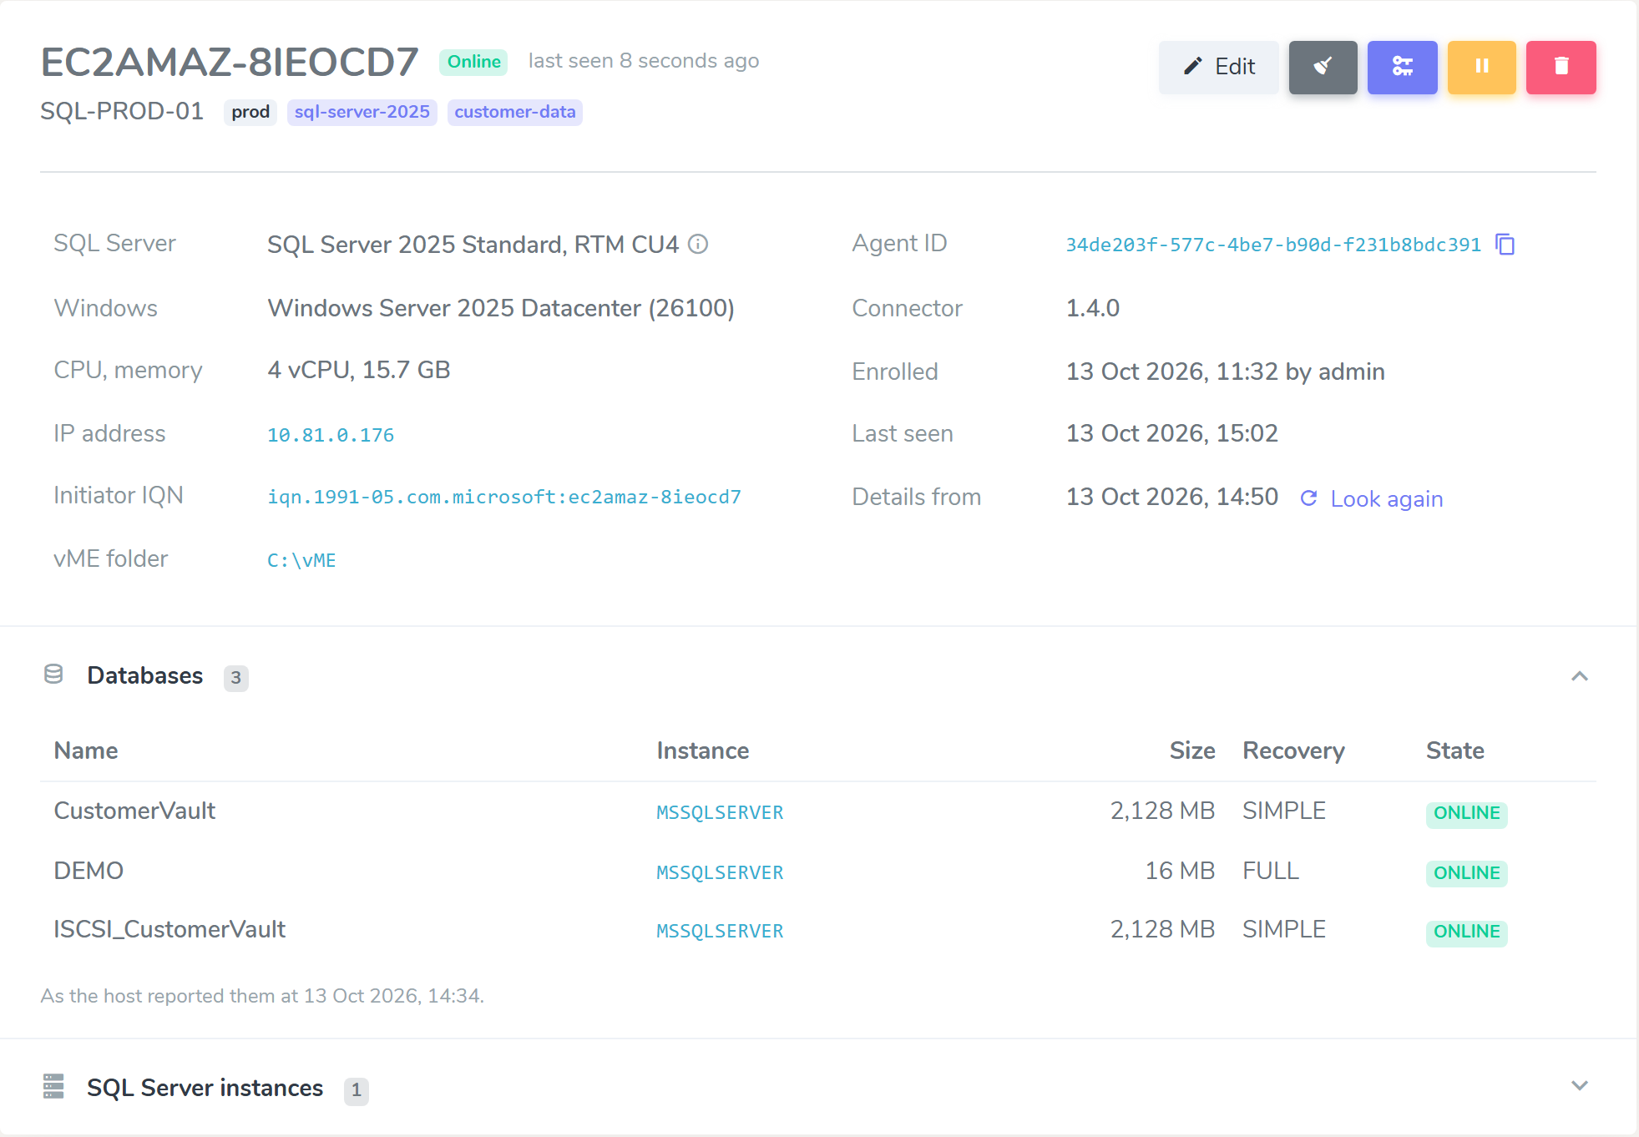Delete host using red trash button

pyautogui.click(x=1561, y=67)
